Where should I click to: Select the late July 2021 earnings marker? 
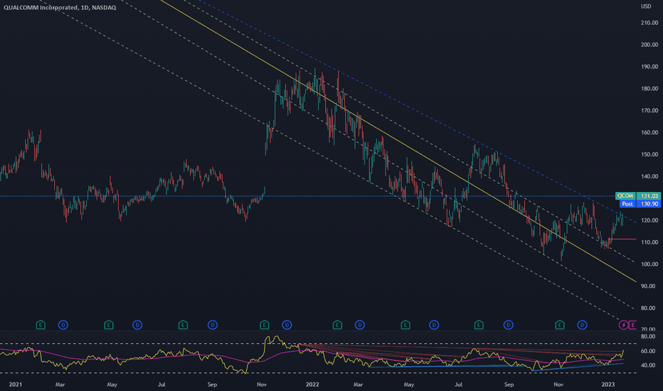point(183,325)
